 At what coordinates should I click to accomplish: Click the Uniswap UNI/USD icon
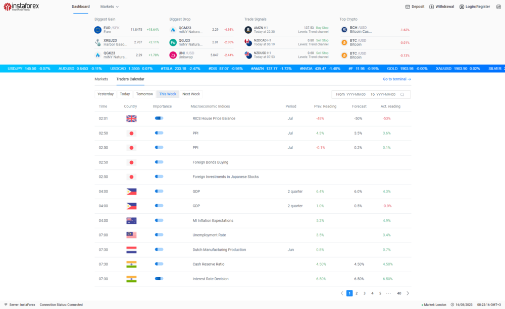173,55
